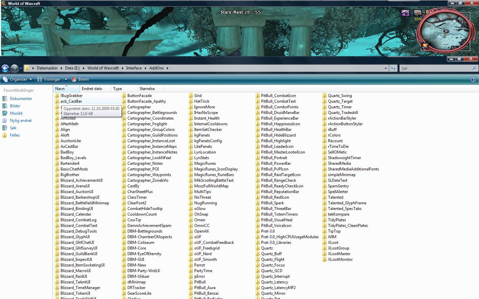This screenshot has height=299, width=479.
Task: Open the Søk favorite link
Action: (x=13, y=128)
